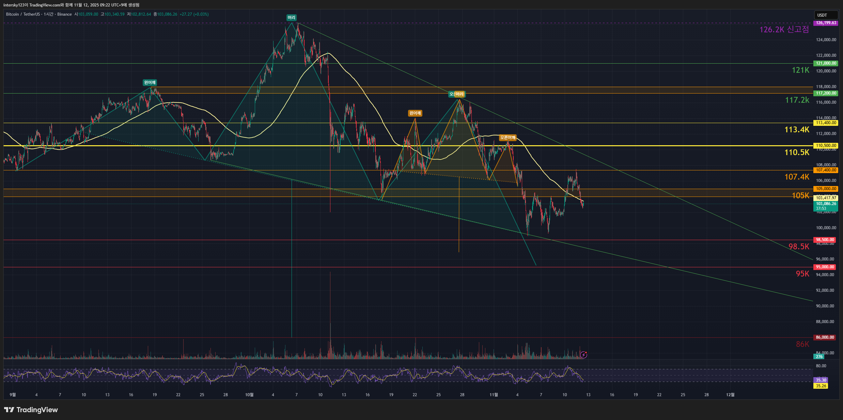Select the green 121,000.00 price level tag
Image resolution: width=843 pixels, height=420 pixels.
[826, 63]
